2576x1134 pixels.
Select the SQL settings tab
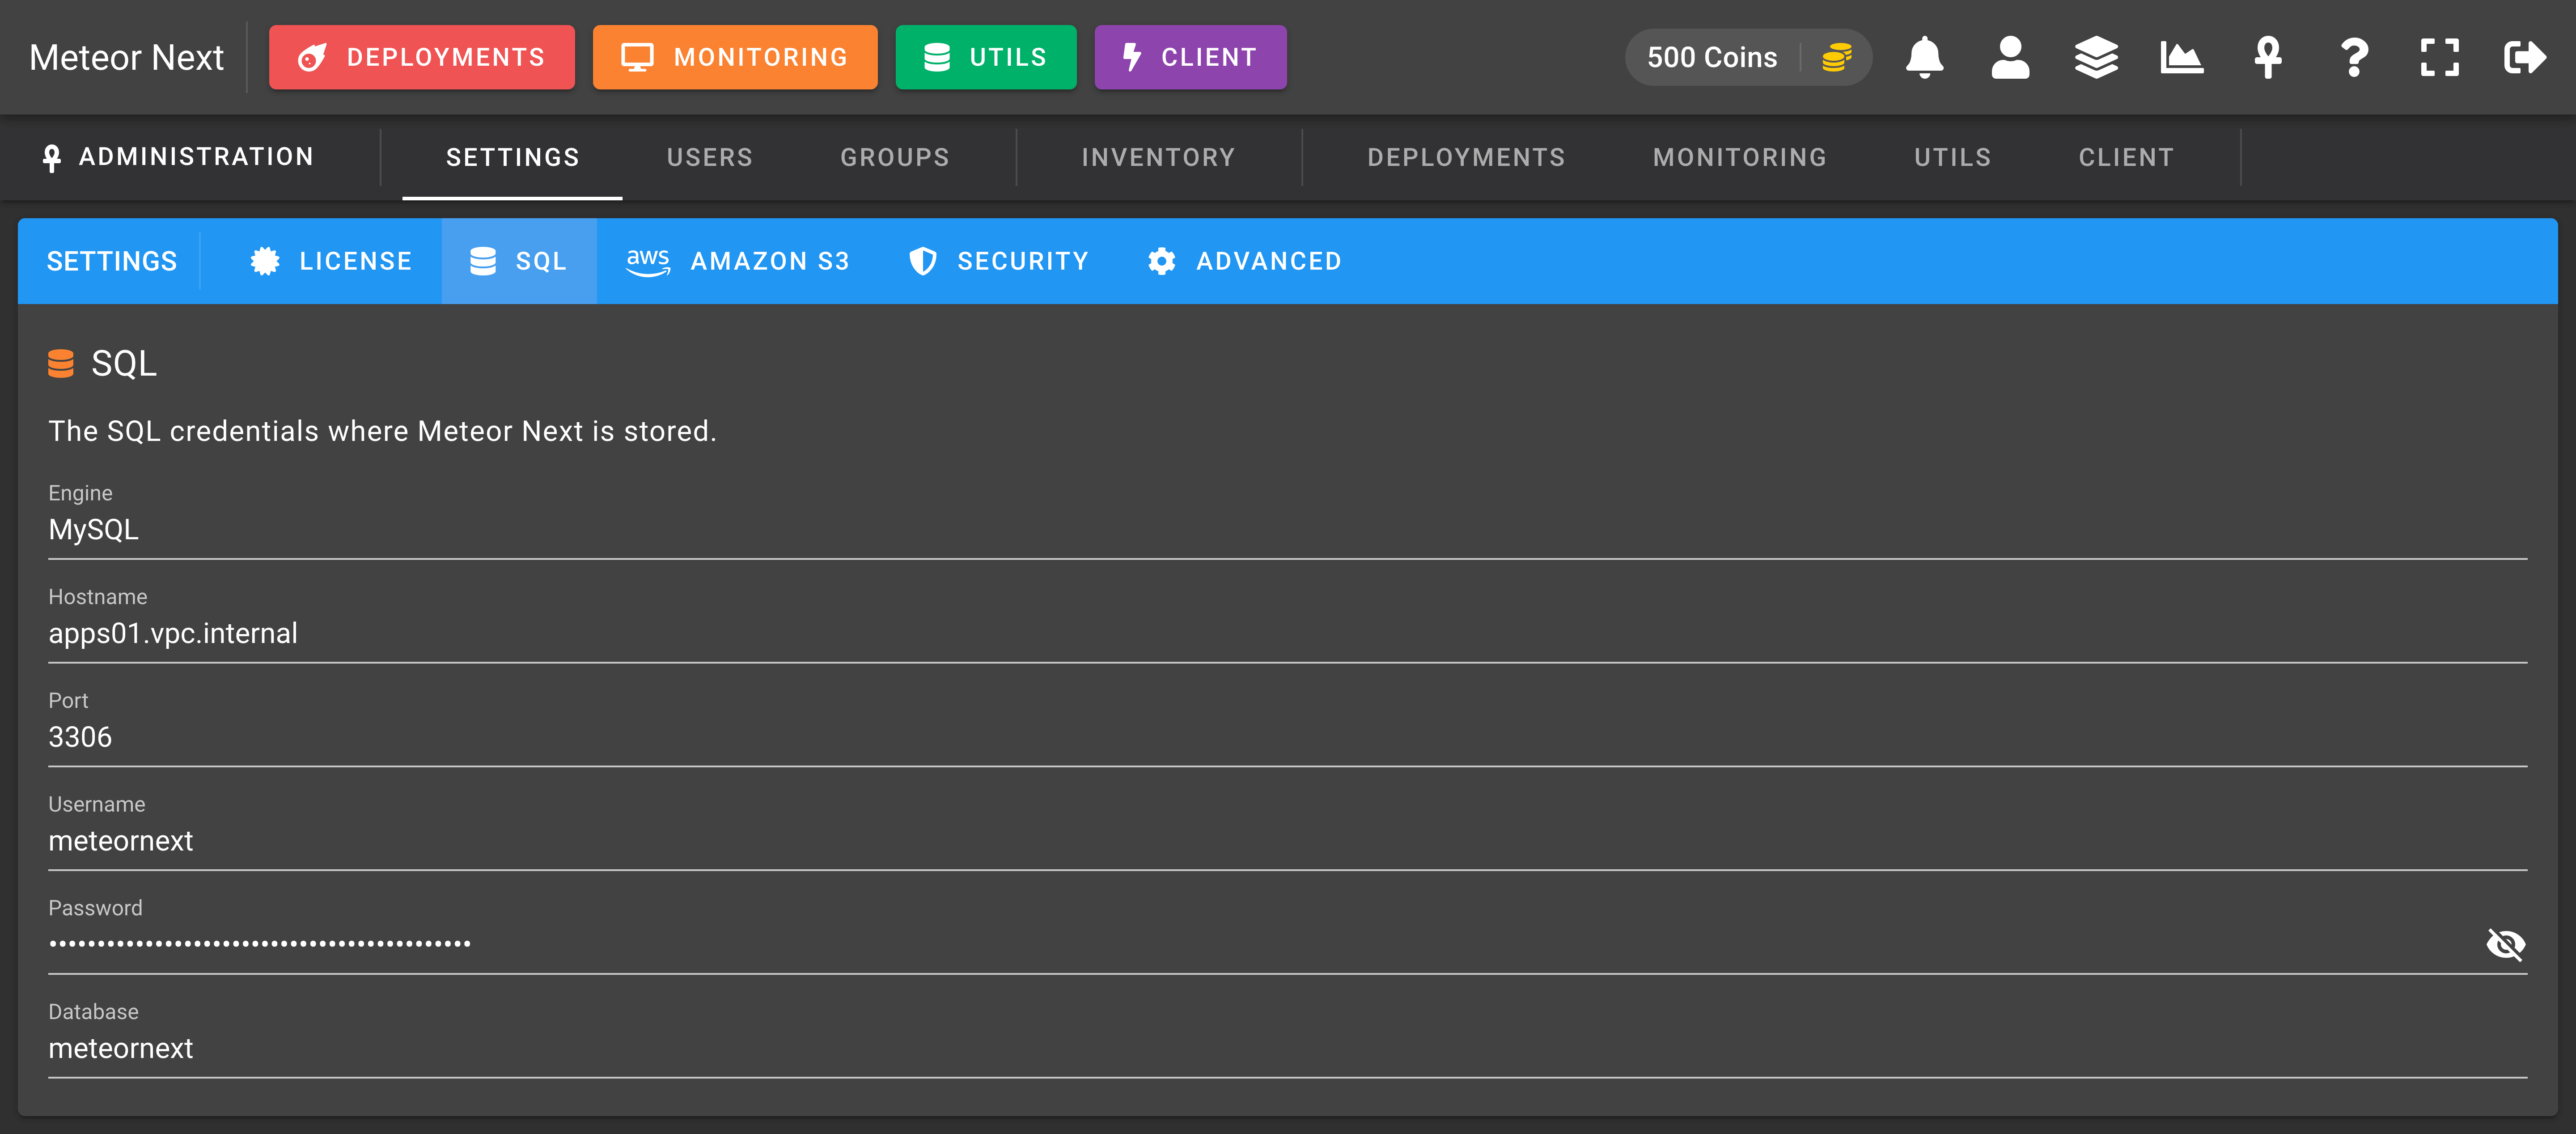point(519,261)
